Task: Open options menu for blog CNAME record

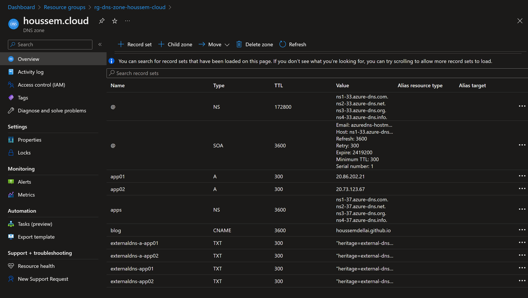Action: (x=522, y=230)
